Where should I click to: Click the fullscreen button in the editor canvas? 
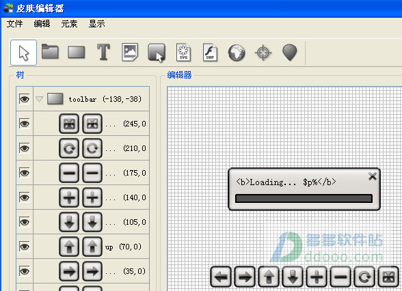coord(388,277)
